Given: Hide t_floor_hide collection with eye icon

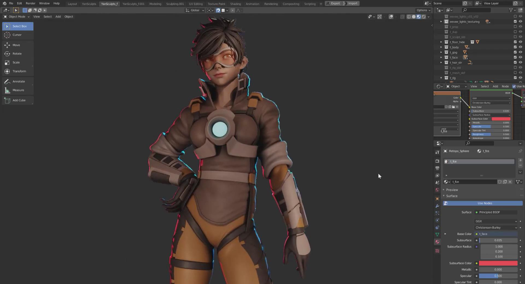Looking at the screenshot, I should [520, 42].
